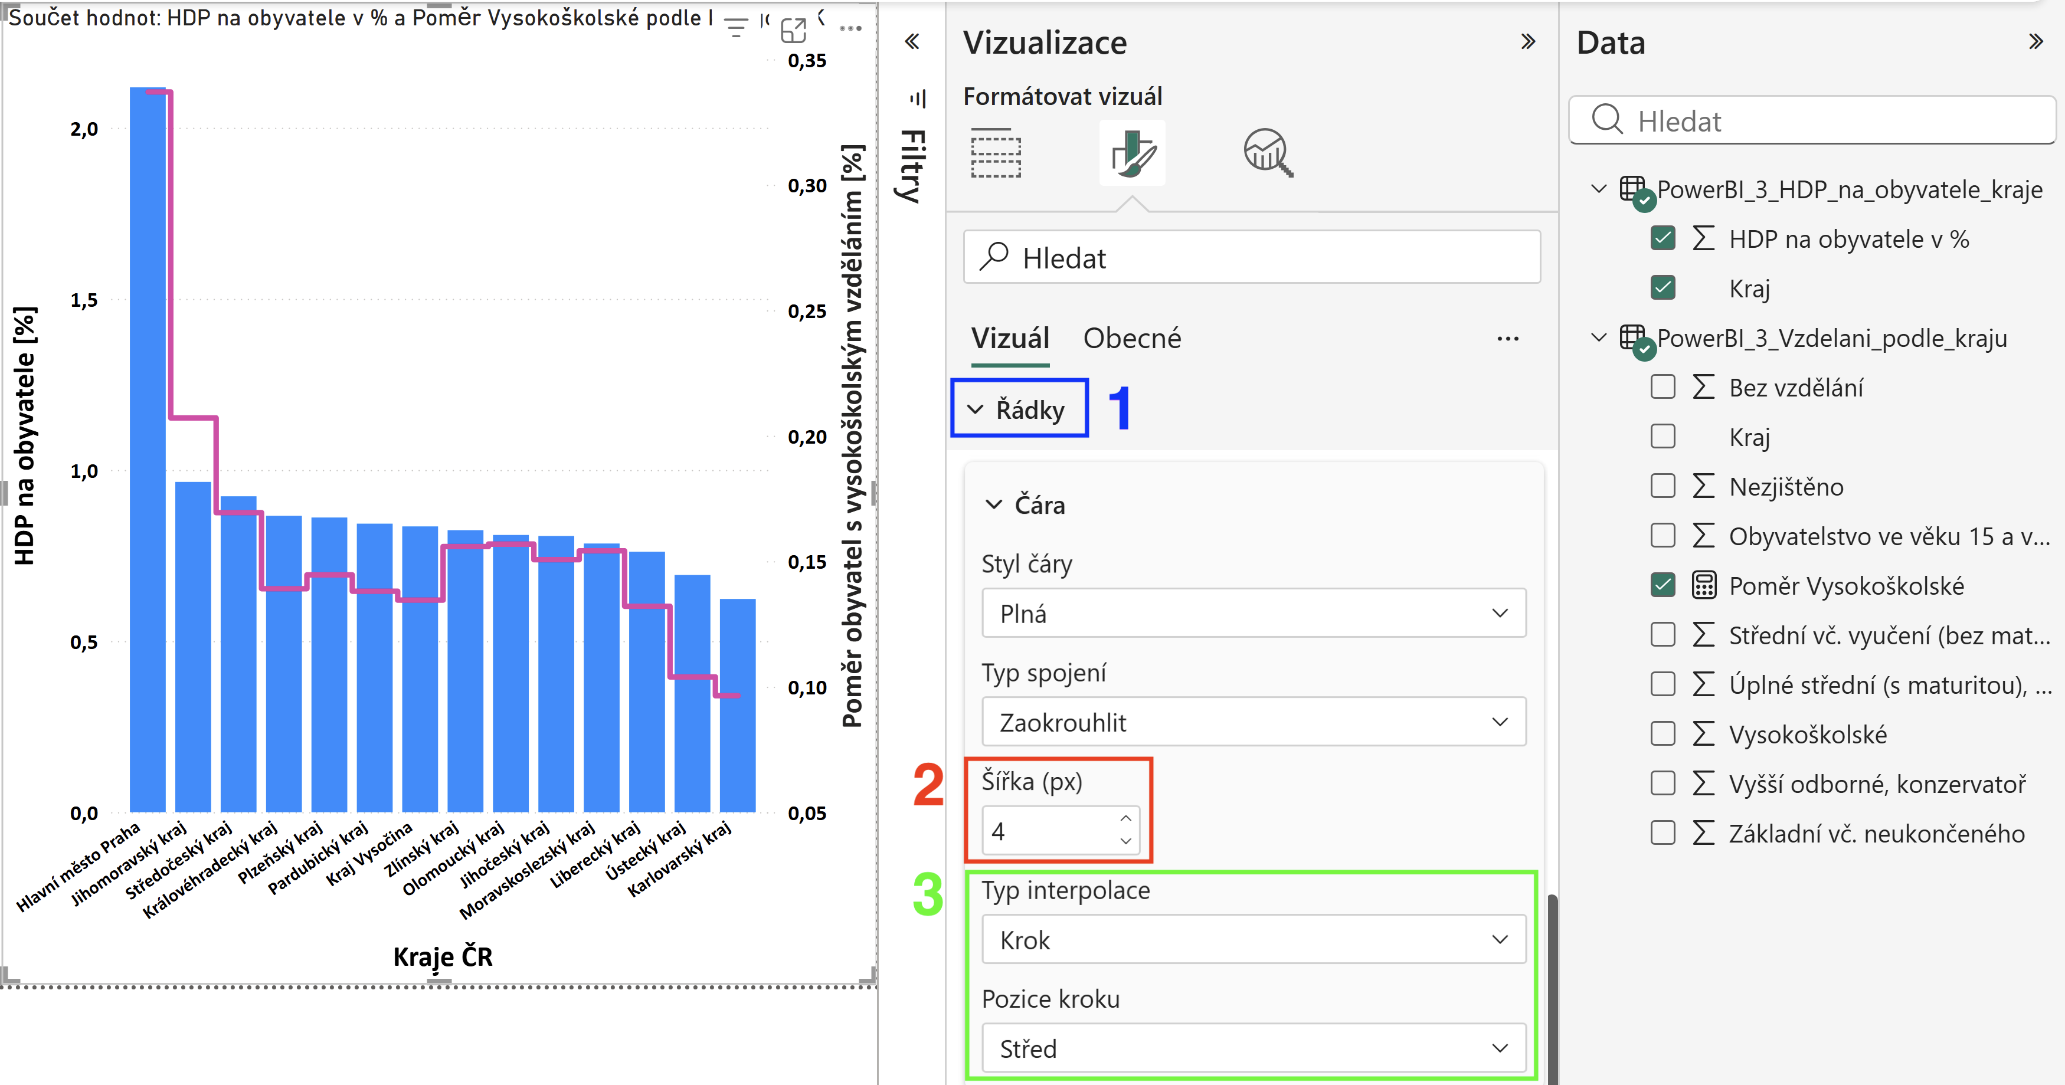Viewport: 2065px width, 1085px height.
Task: Click the format pane vertical scrollbar
Action: pyautogui.click(x=1552, y=989)
